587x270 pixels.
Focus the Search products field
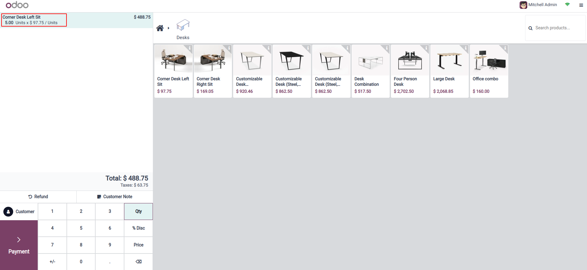558,28
